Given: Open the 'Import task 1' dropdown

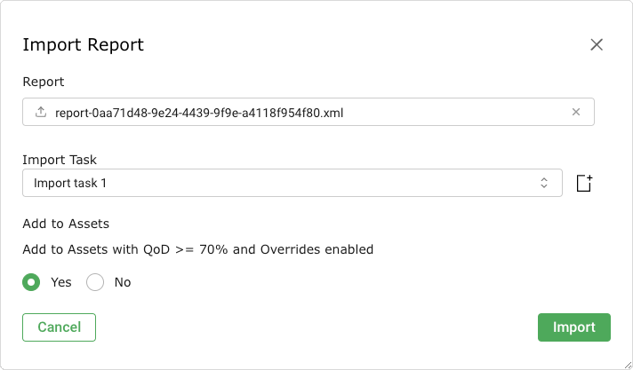Looking at the screenshot, I should pos(292,184).
